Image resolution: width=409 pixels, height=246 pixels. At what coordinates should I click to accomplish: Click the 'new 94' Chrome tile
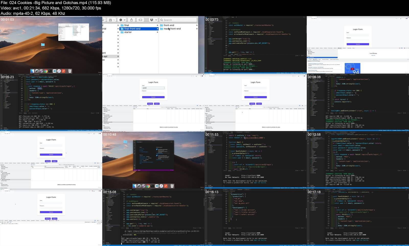352,68
